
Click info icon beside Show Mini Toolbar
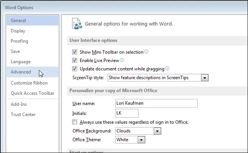pos(147,52)
